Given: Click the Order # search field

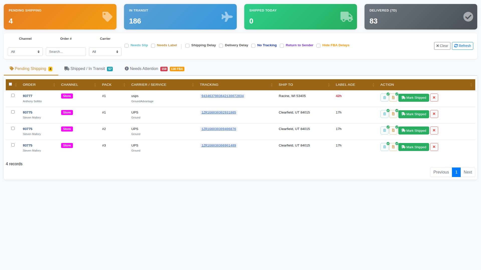Looking at the screenshot, I should pyautogui.click(x=66, y=51).
